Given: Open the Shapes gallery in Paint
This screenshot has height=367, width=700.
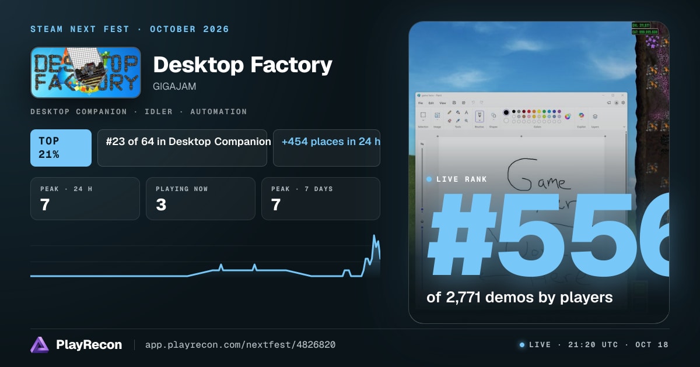Looking at the screenshot, I should coord(494,115).
